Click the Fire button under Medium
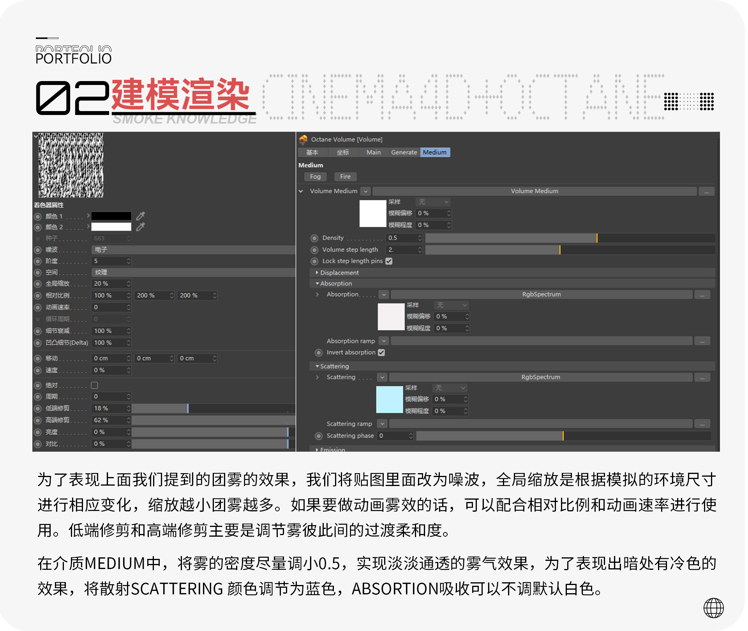 coord(345,177)
